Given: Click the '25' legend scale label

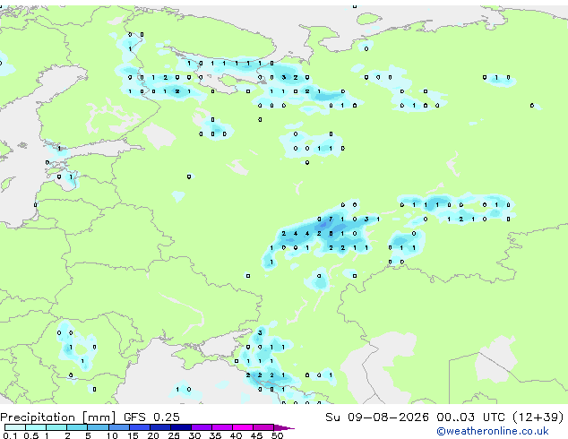Looking at the screenshot, I should pyautogui.click(x=174, y=435).
